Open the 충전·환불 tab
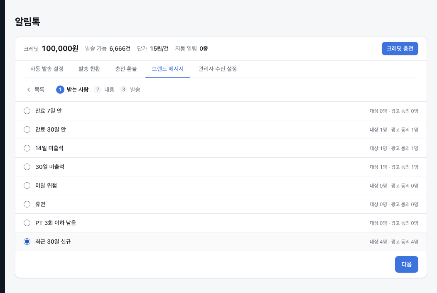Screen dimensions: 437x293 pos(126,69)
